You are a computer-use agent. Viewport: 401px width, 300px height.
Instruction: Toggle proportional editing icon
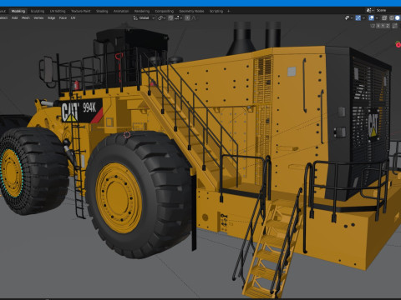coord(187,17)
